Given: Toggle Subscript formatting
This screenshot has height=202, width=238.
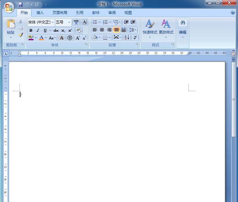Looking at the screenshot, I should point(63,30).
